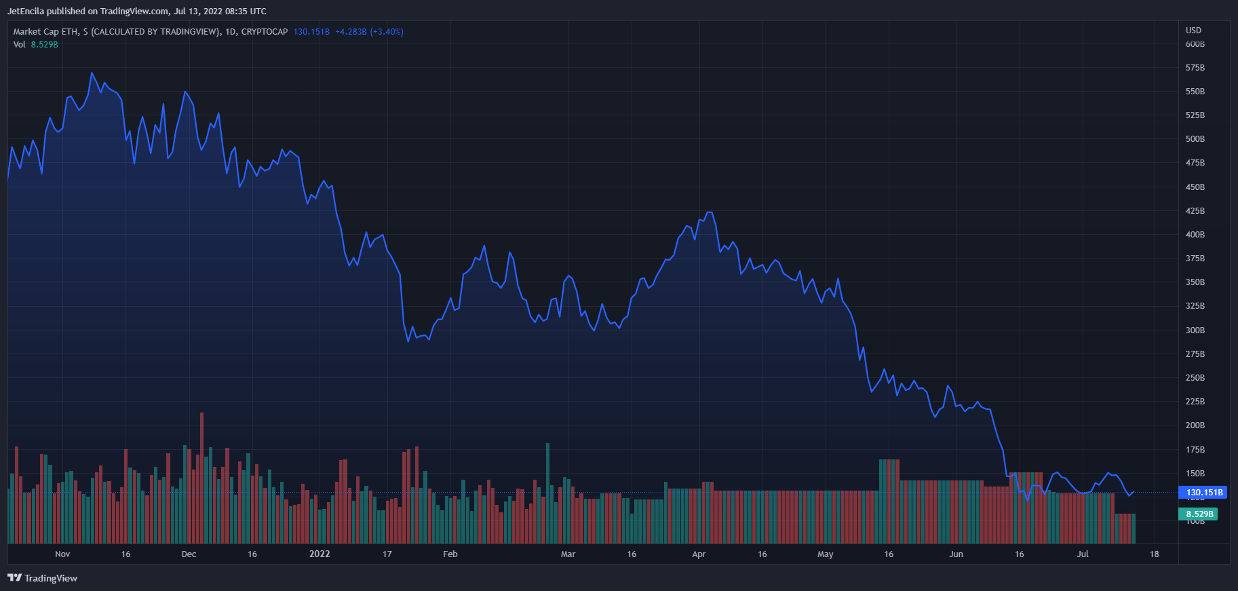Click the May label on the time axis
This screenshot has width=1238, height=591.
click(x=826, y=554)
